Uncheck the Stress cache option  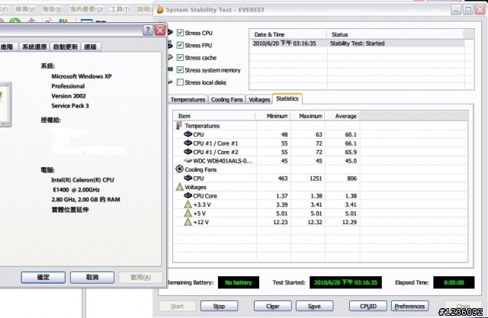coord(180,57)
